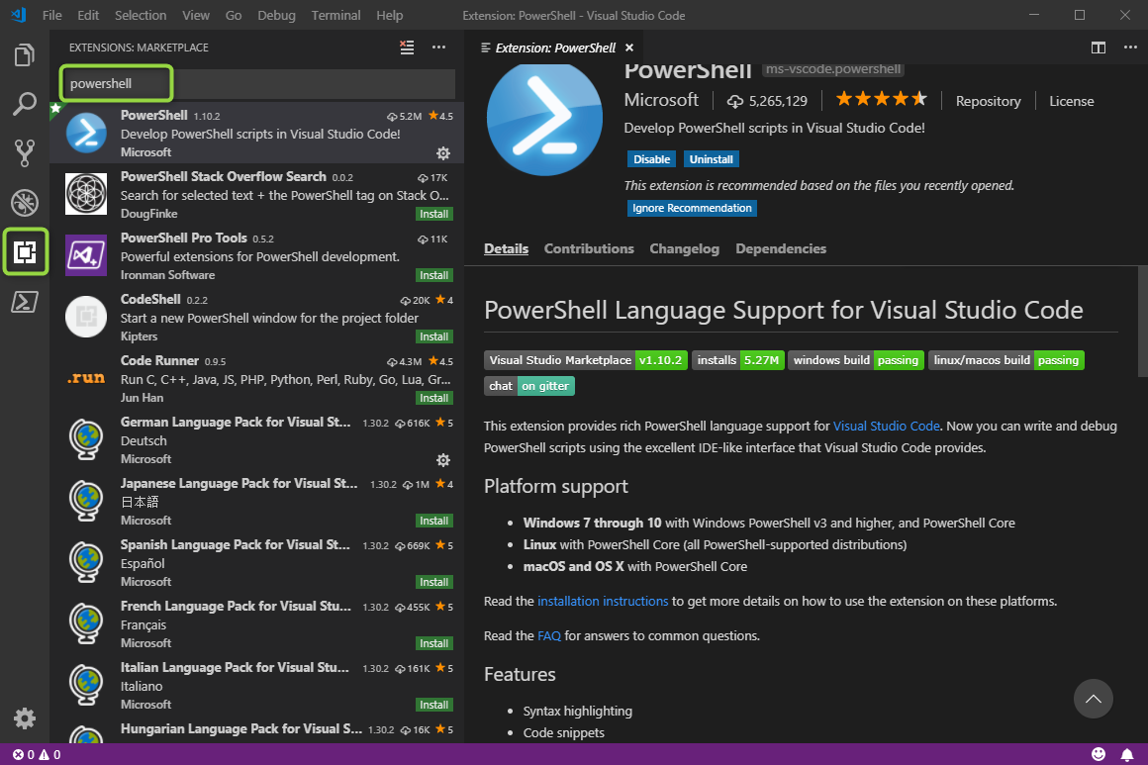
Task: Switch to the Contributions tab
Action: tap(589, 248)
